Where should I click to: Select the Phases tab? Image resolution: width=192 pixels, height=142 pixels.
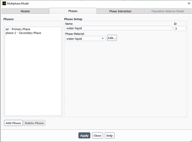[x=73, y=11]
